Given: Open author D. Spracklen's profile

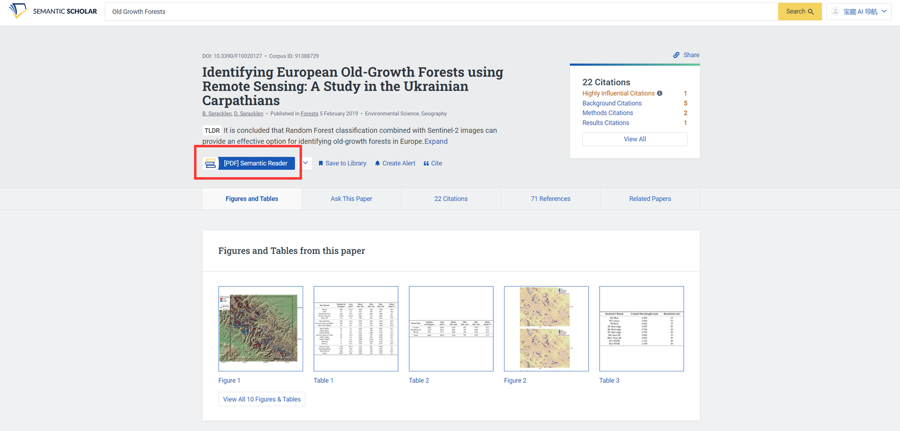Looking at the screenshot, I should tap(249, 114).
